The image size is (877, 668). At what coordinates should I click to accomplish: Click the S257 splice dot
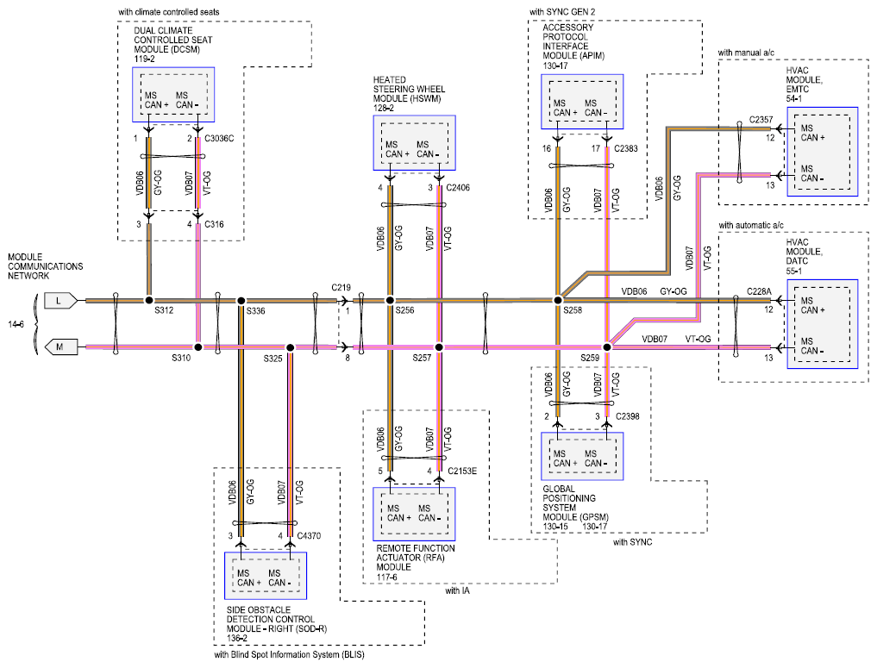pos(439,347)
